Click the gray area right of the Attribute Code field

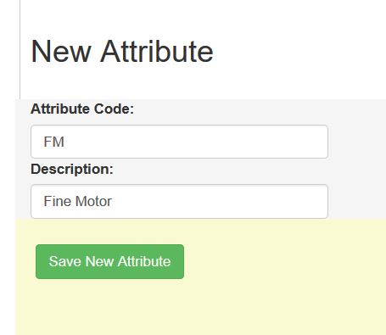point(357,142)
